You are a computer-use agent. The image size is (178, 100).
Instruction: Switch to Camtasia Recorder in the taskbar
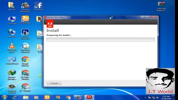[78, 97]
